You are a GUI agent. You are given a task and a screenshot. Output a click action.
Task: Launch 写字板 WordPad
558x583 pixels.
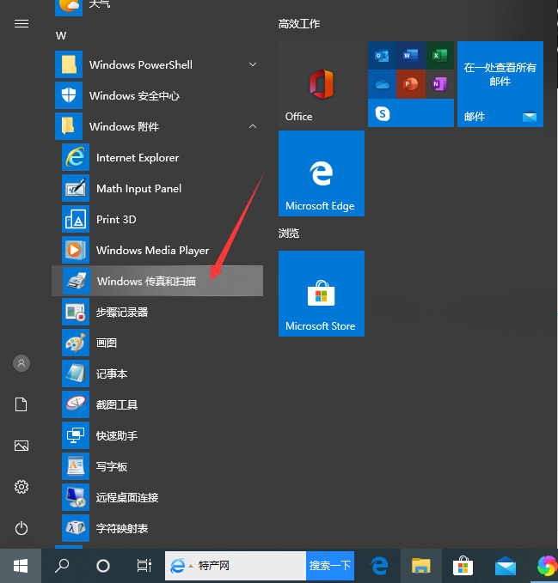coord(157,466)
